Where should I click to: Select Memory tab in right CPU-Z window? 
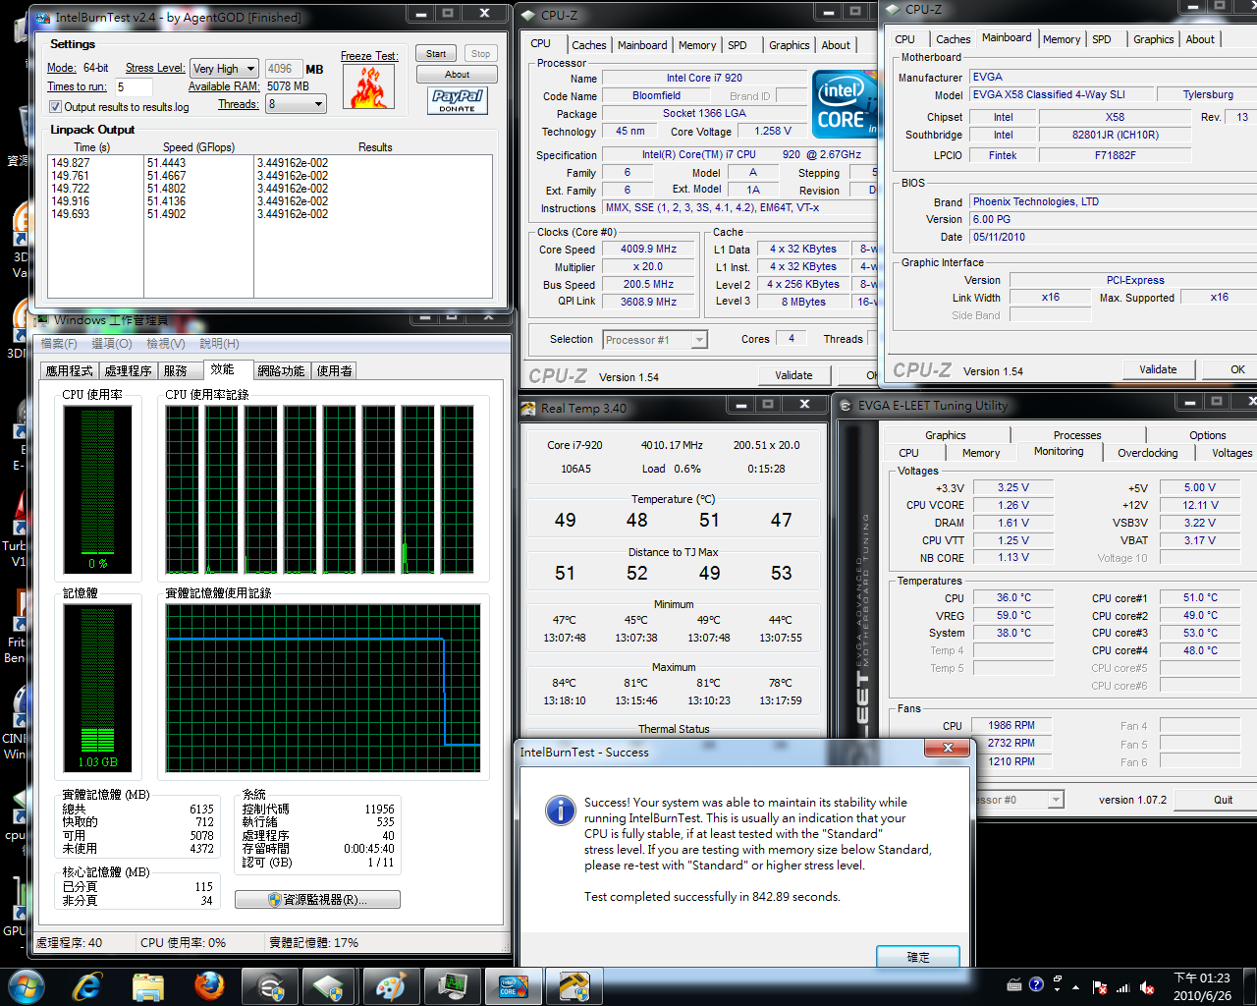[1062, 39]
